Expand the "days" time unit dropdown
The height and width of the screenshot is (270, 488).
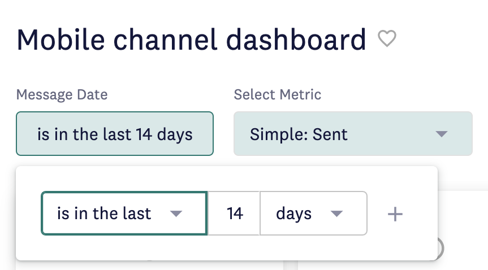[x=313, y=214]
